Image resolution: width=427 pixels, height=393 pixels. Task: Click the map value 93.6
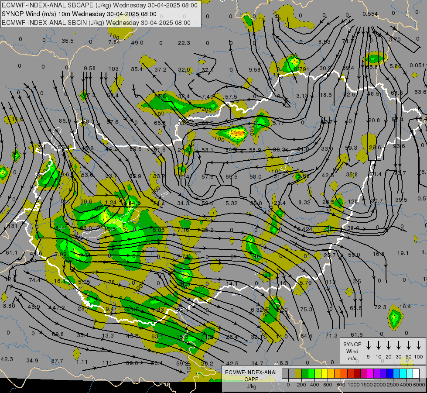399,146
